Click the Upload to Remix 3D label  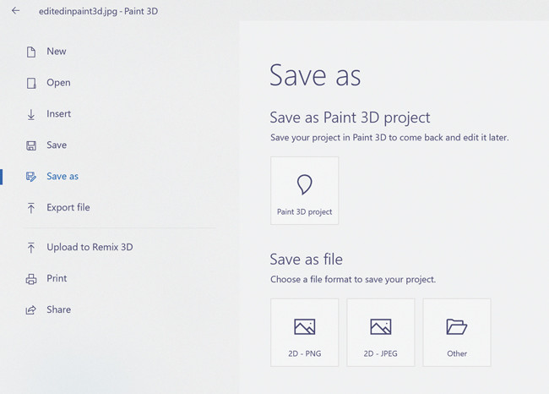coord(90,248)
